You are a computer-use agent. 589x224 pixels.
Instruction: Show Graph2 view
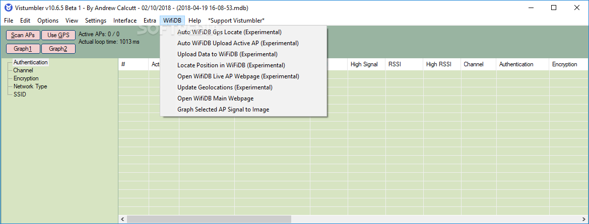[58, 49]
